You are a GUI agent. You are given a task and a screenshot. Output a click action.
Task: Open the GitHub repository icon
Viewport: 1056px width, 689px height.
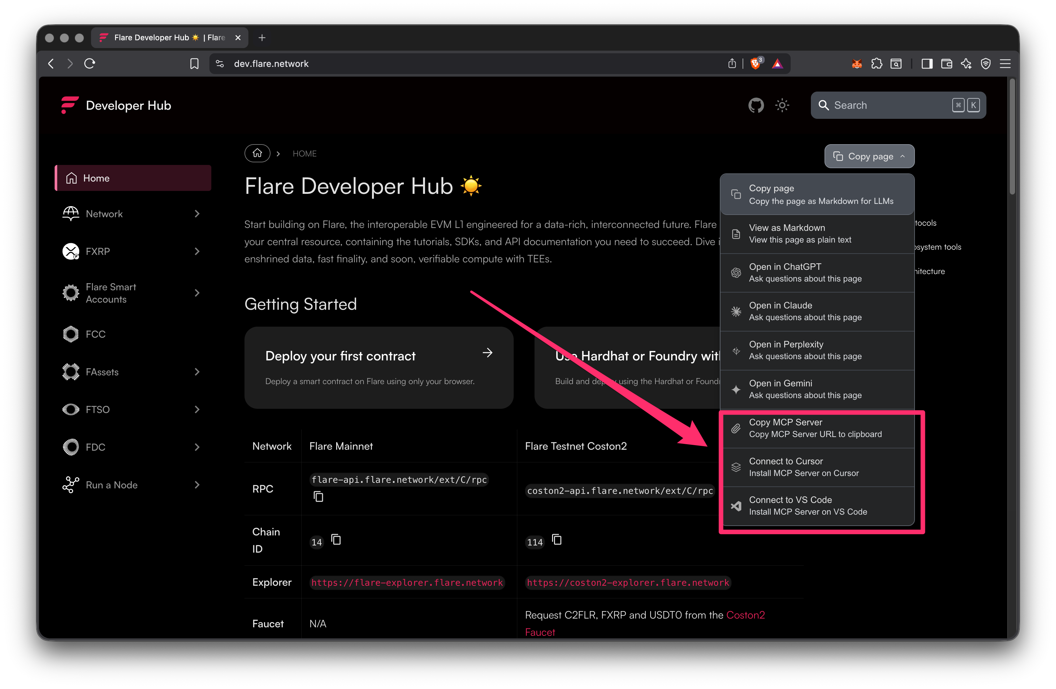(756, 106)
